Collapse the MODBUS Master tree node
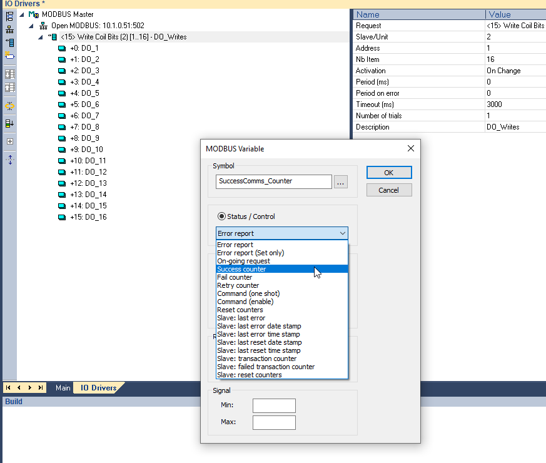 pos(22,14)
